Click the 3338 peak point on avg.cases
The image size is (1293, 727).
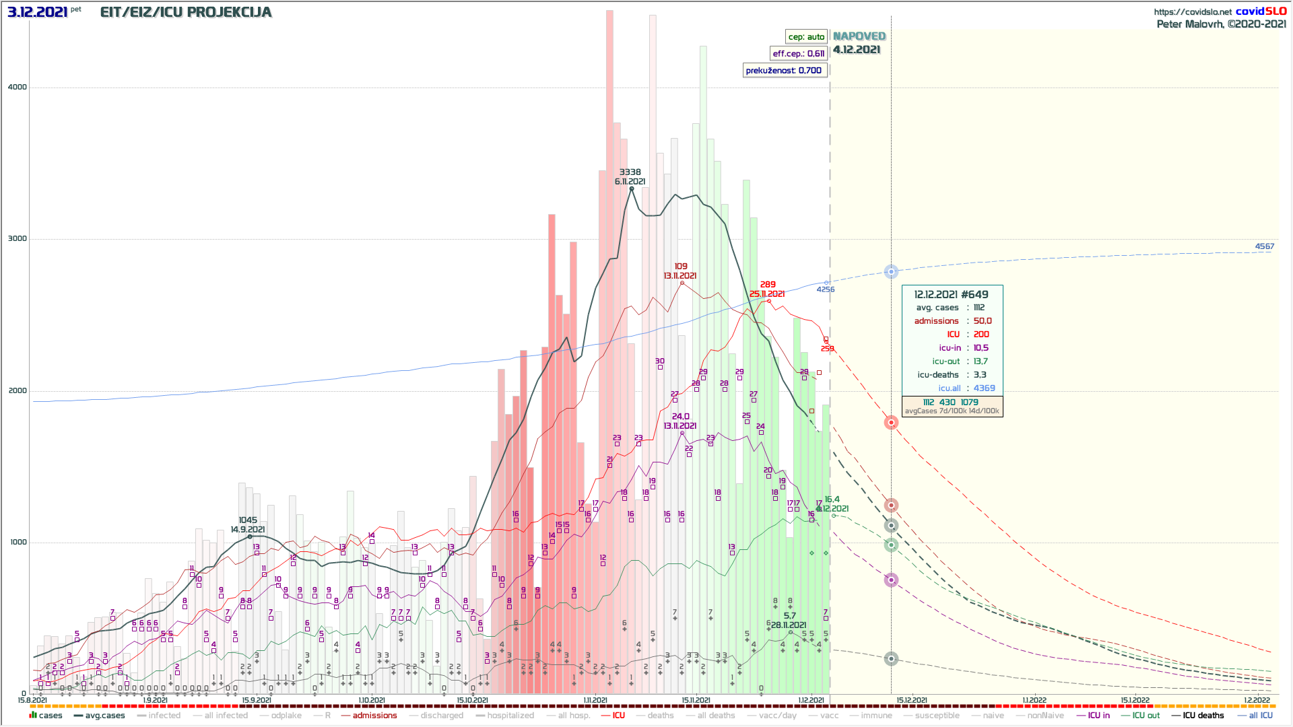(x=631, y=189)
